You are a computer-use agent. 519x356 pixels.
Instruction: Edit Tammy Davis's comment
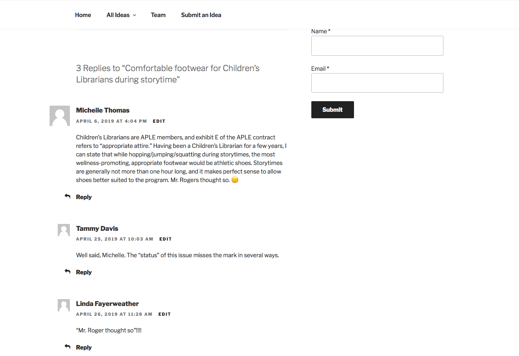click(165, 239)
